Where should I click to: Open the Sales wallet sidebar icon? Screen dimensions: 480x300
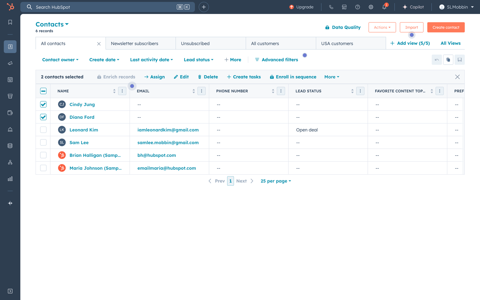10,113
